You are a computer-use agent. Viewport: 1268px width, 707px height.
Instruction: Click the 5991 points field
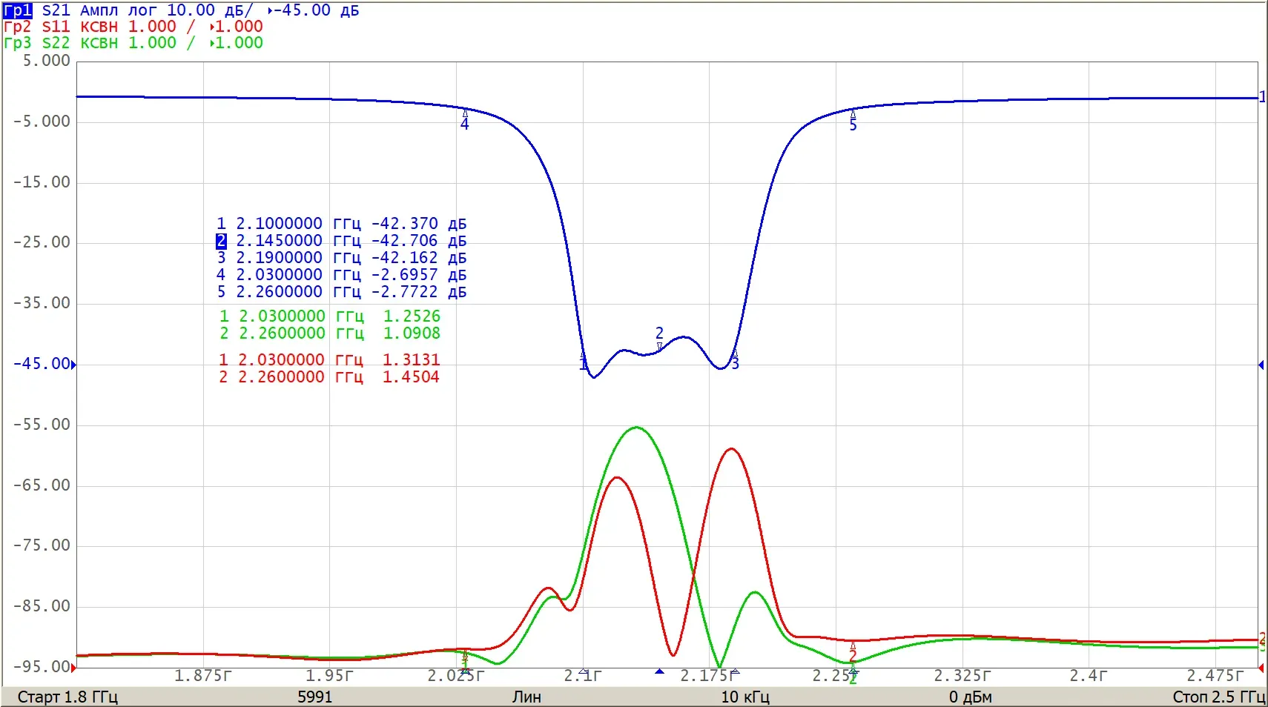click(315, 697)
